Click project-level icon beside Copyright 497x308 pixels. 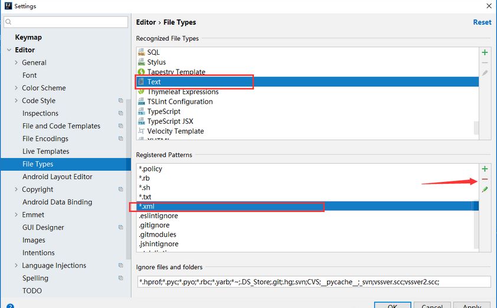(121, 189)
